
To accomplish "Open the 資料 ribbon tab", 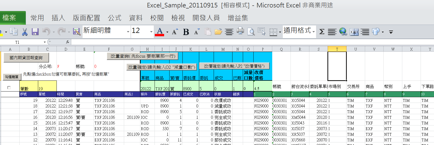I will (136, 18).
